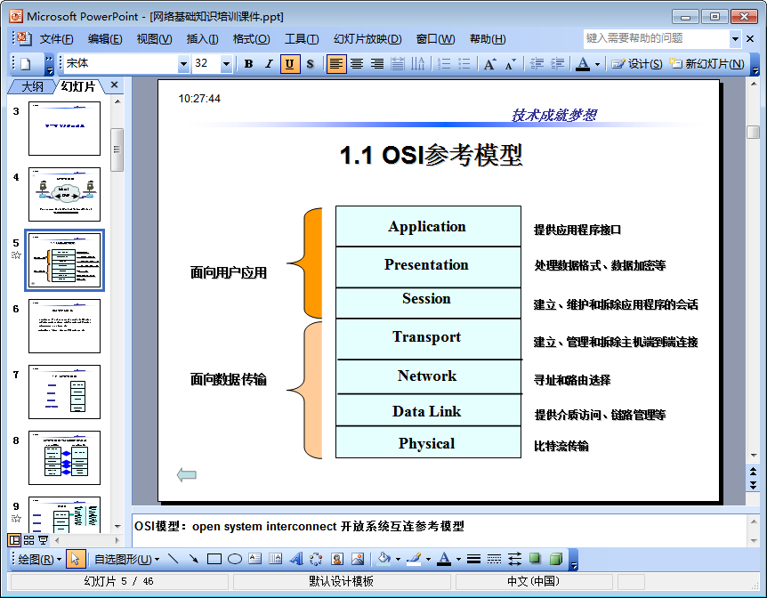Open the 自选图形(U) AutoShapes menu
The width and height of the screenshot is (767, 598).
(x=126, y=560)
